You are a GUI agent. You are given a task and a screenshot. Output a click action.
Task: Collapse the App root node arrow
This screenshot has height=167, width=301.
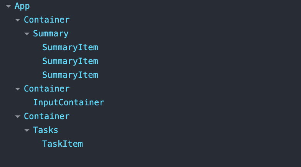[x=8, y=6]
